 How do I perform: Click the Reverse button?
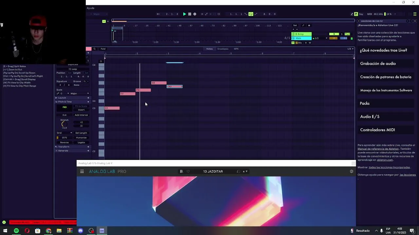pos(64,142)
